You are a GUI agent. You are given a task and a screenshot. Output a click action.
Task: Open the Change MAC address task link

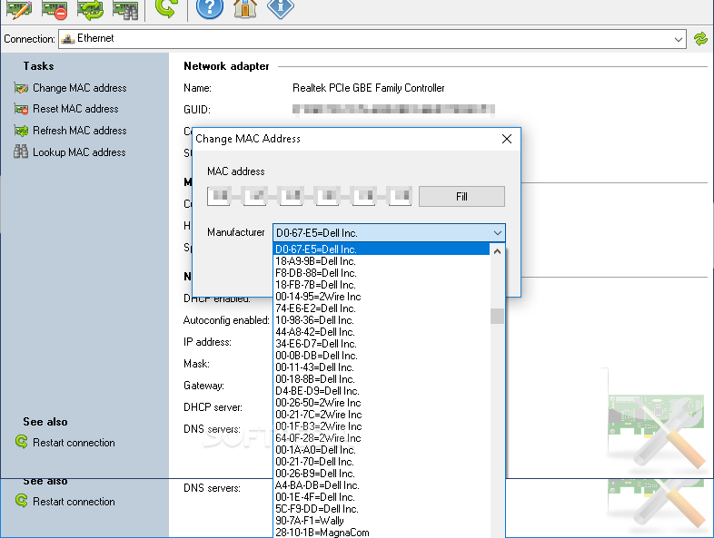coord(80,88)
